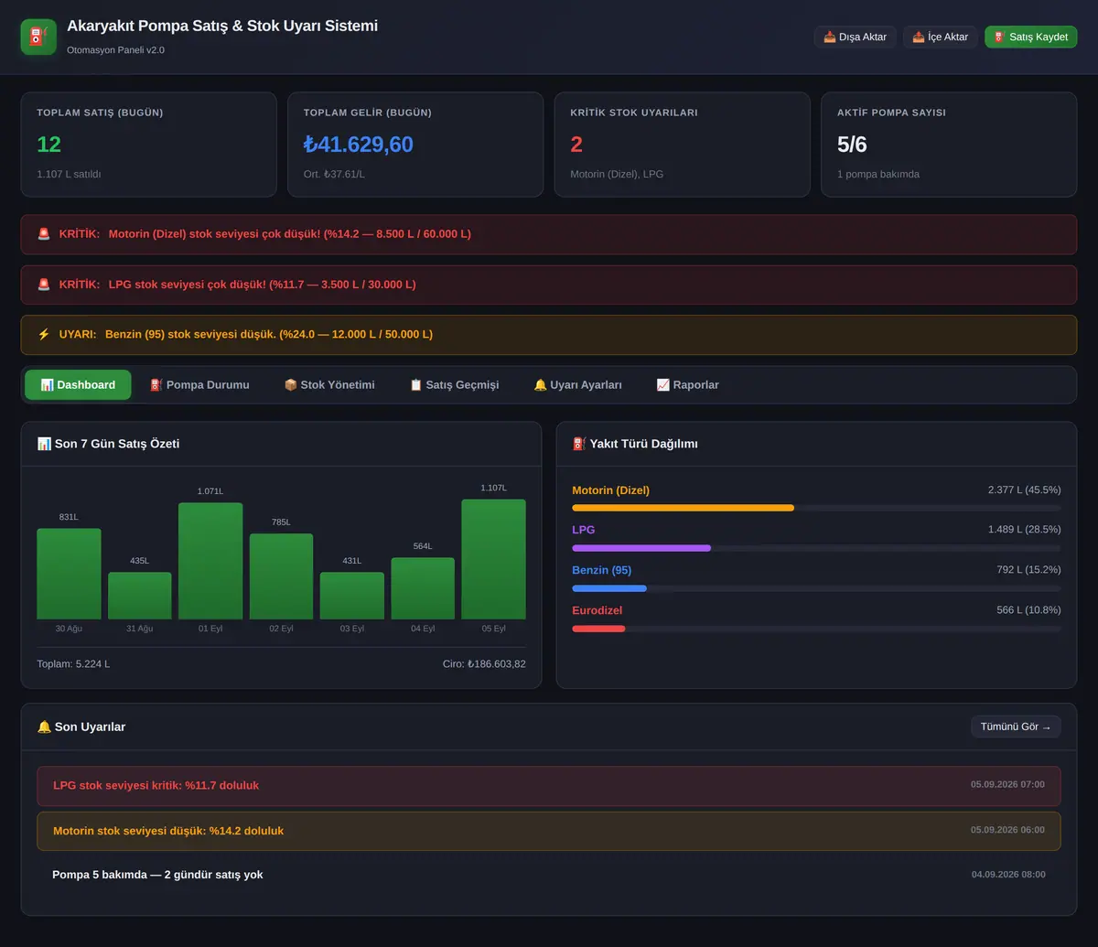Click the 'Toplam: 5.224 L' summary text
This screenshot has height=947, width=1098.
tap(73, 663)
